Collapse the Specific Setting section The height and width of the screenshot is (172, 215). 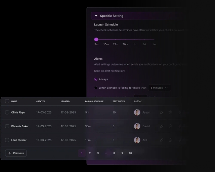[x=96, y=16]
